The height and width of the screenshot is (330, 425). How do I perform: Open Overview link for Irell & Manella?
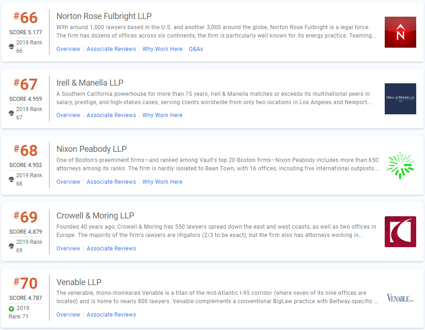[x=69, y=115]
